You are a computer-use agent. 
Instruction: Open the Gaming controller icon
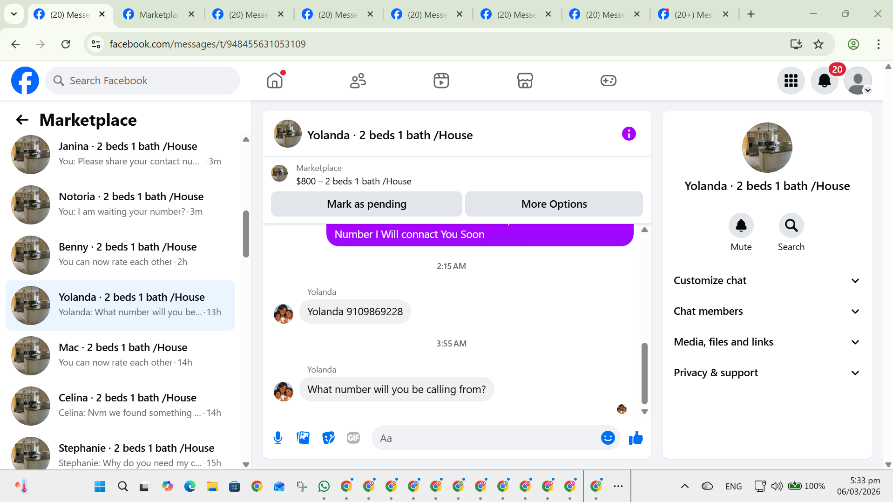point(608,81)
